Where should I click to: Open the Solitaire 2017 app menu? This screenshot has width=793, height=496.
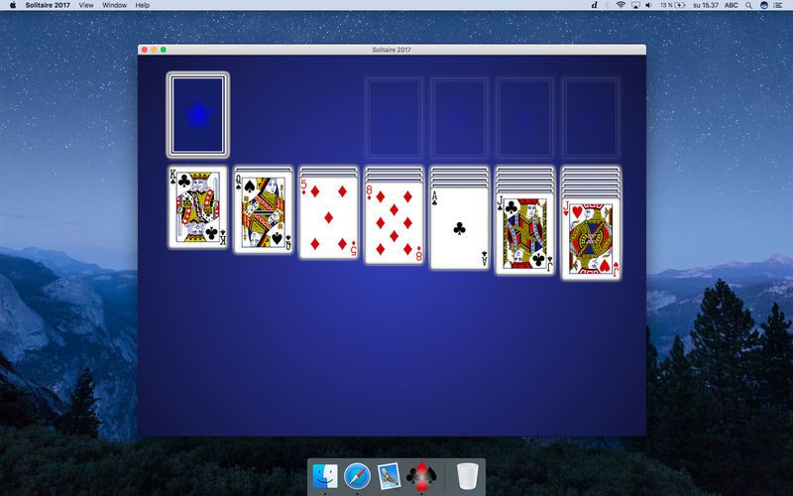pos(48,5)
